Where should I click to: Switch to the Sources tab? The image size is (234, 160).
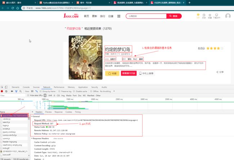click(36, 87)
